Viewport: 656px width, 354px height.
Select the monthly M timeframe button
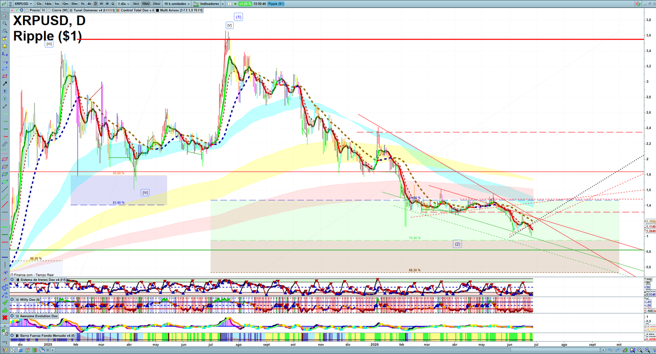pyautogui.click(x=107, y=4)
